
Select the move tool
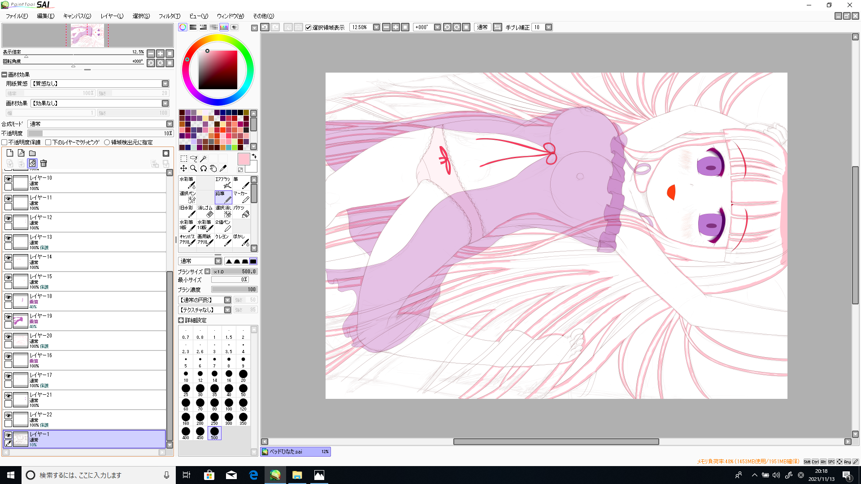point(183,169)
